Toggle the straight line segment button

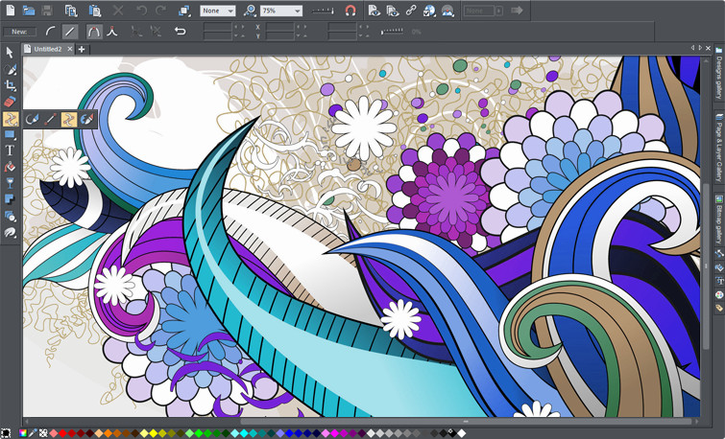coord(72,32)
